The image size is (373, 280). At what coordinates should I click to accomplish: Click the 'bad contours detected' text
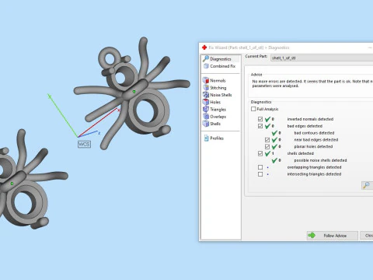[x=314, y=133]
